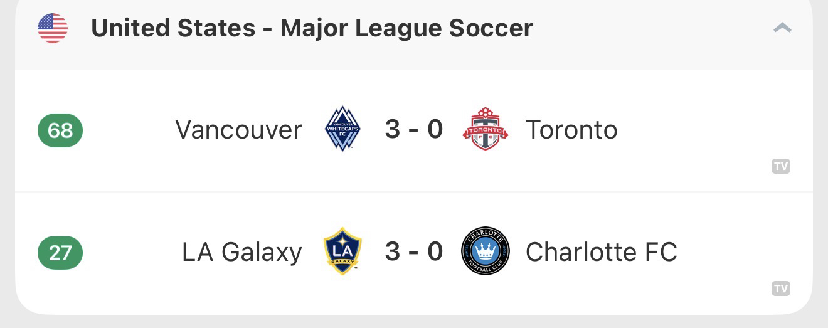Select the Toronto team name
828x328 pixels.
click(x=571, y=130)
